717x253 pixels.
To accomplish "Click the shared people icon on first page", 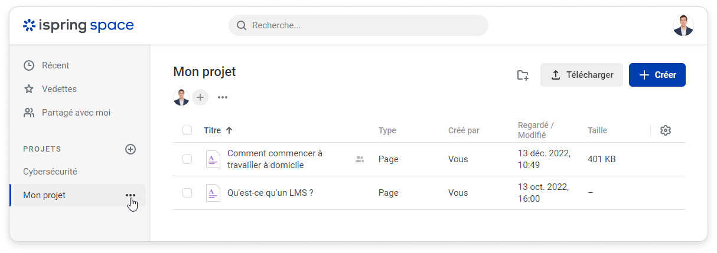I will [360, 159].
